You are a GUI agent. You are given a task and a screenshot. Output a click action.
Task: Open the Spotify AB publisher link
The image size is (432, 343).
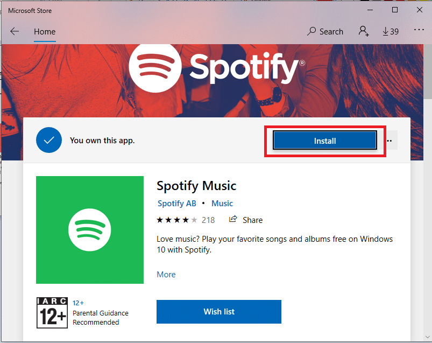coord(176,204)
